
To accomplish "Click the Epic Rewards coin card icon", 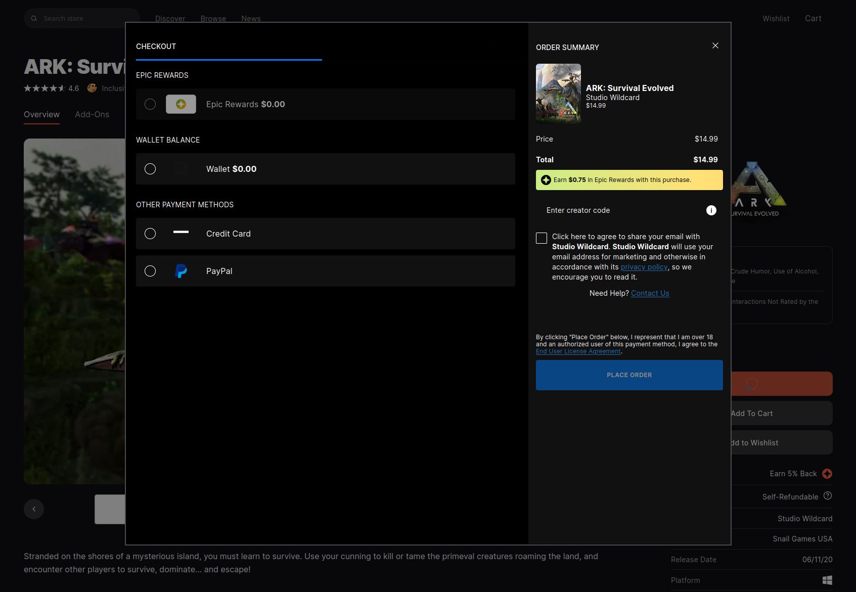I will click(x=181, y=104).
